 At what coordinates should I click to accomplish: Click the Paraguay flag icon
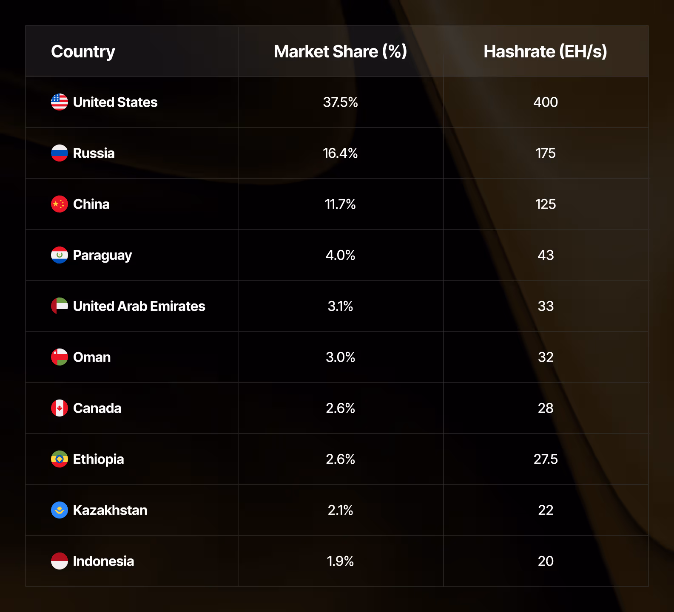[60, 255]
